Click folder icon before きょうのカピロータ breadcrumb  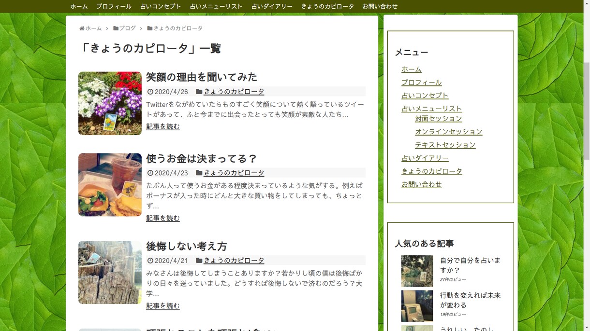pyautogui.click(x=150, y=28)
